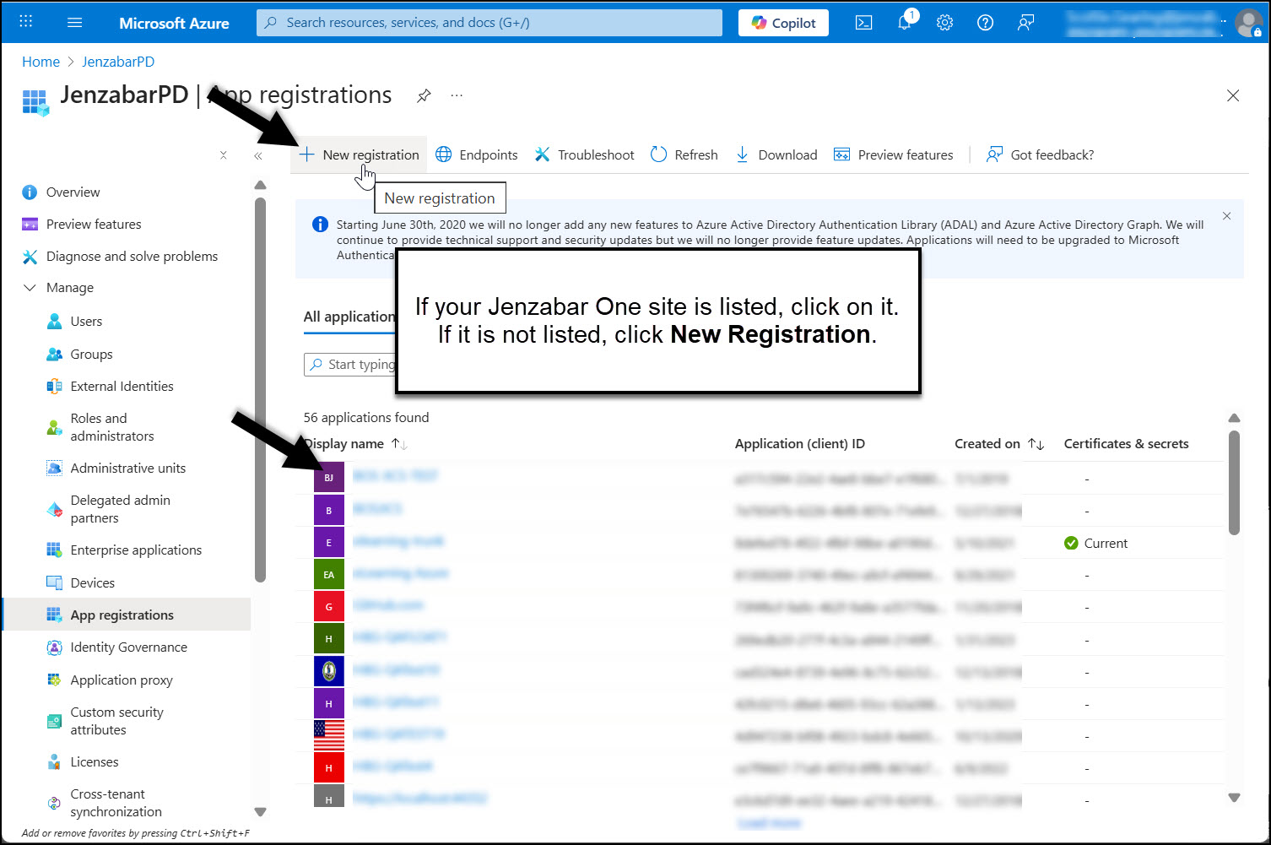Dismiss the ADAL deprecation banner

coord(1226,216)
